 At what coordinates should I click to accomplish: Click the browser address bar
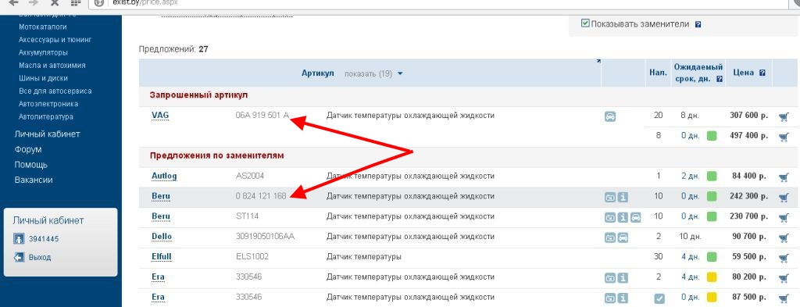click(439, 3)
